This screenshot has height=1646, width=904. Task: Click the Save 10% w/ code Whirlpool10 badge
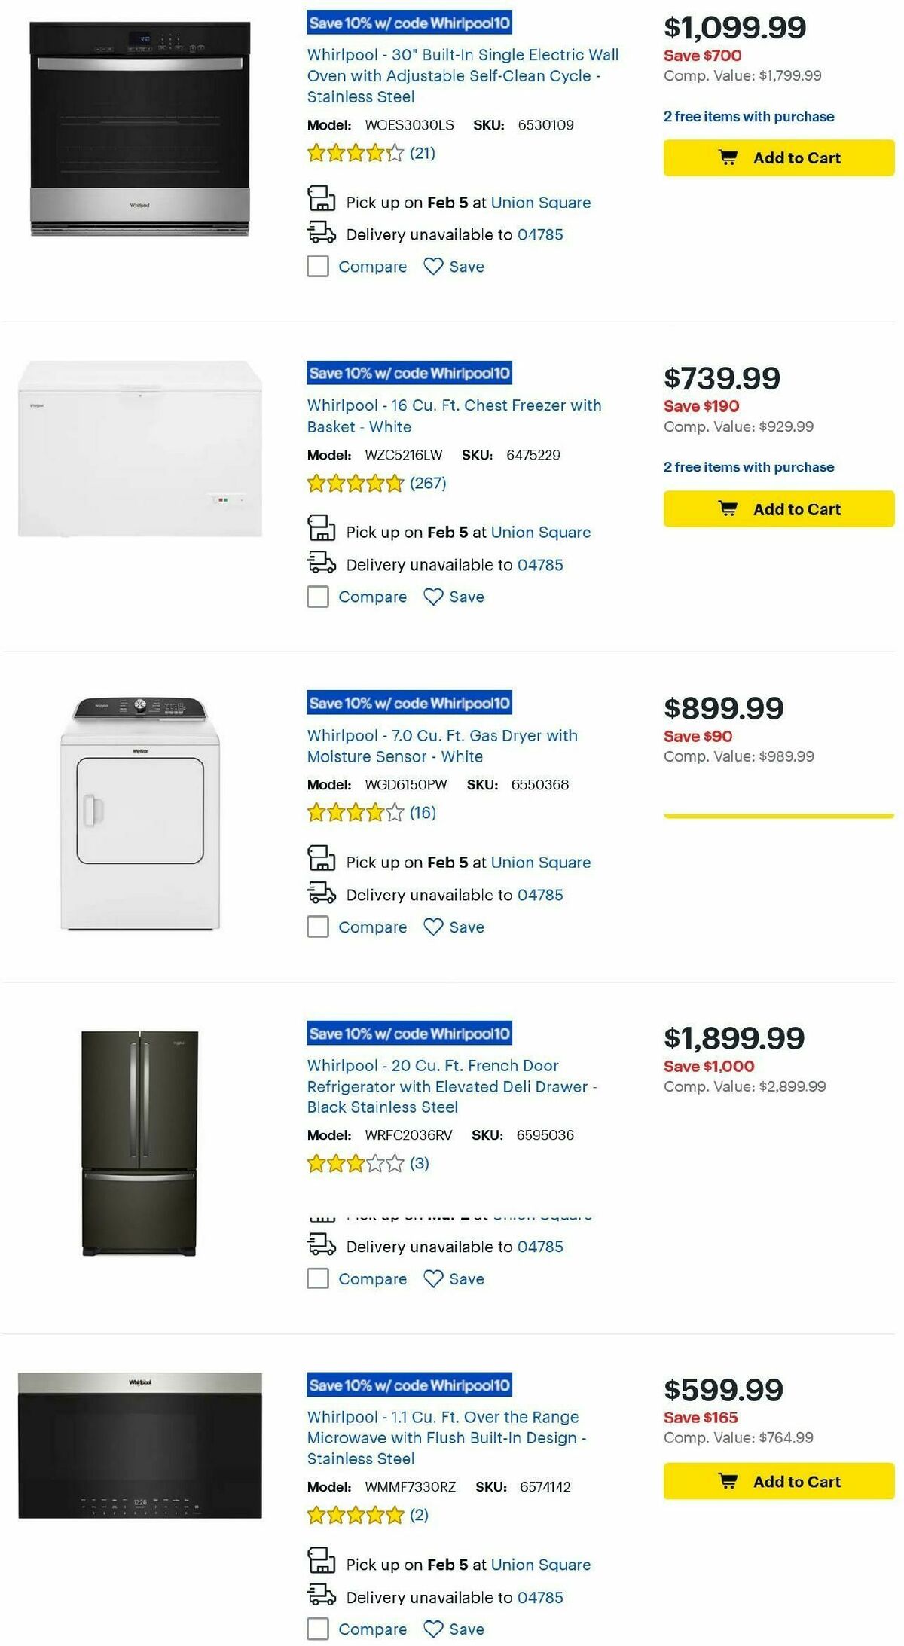coord(411,23)
